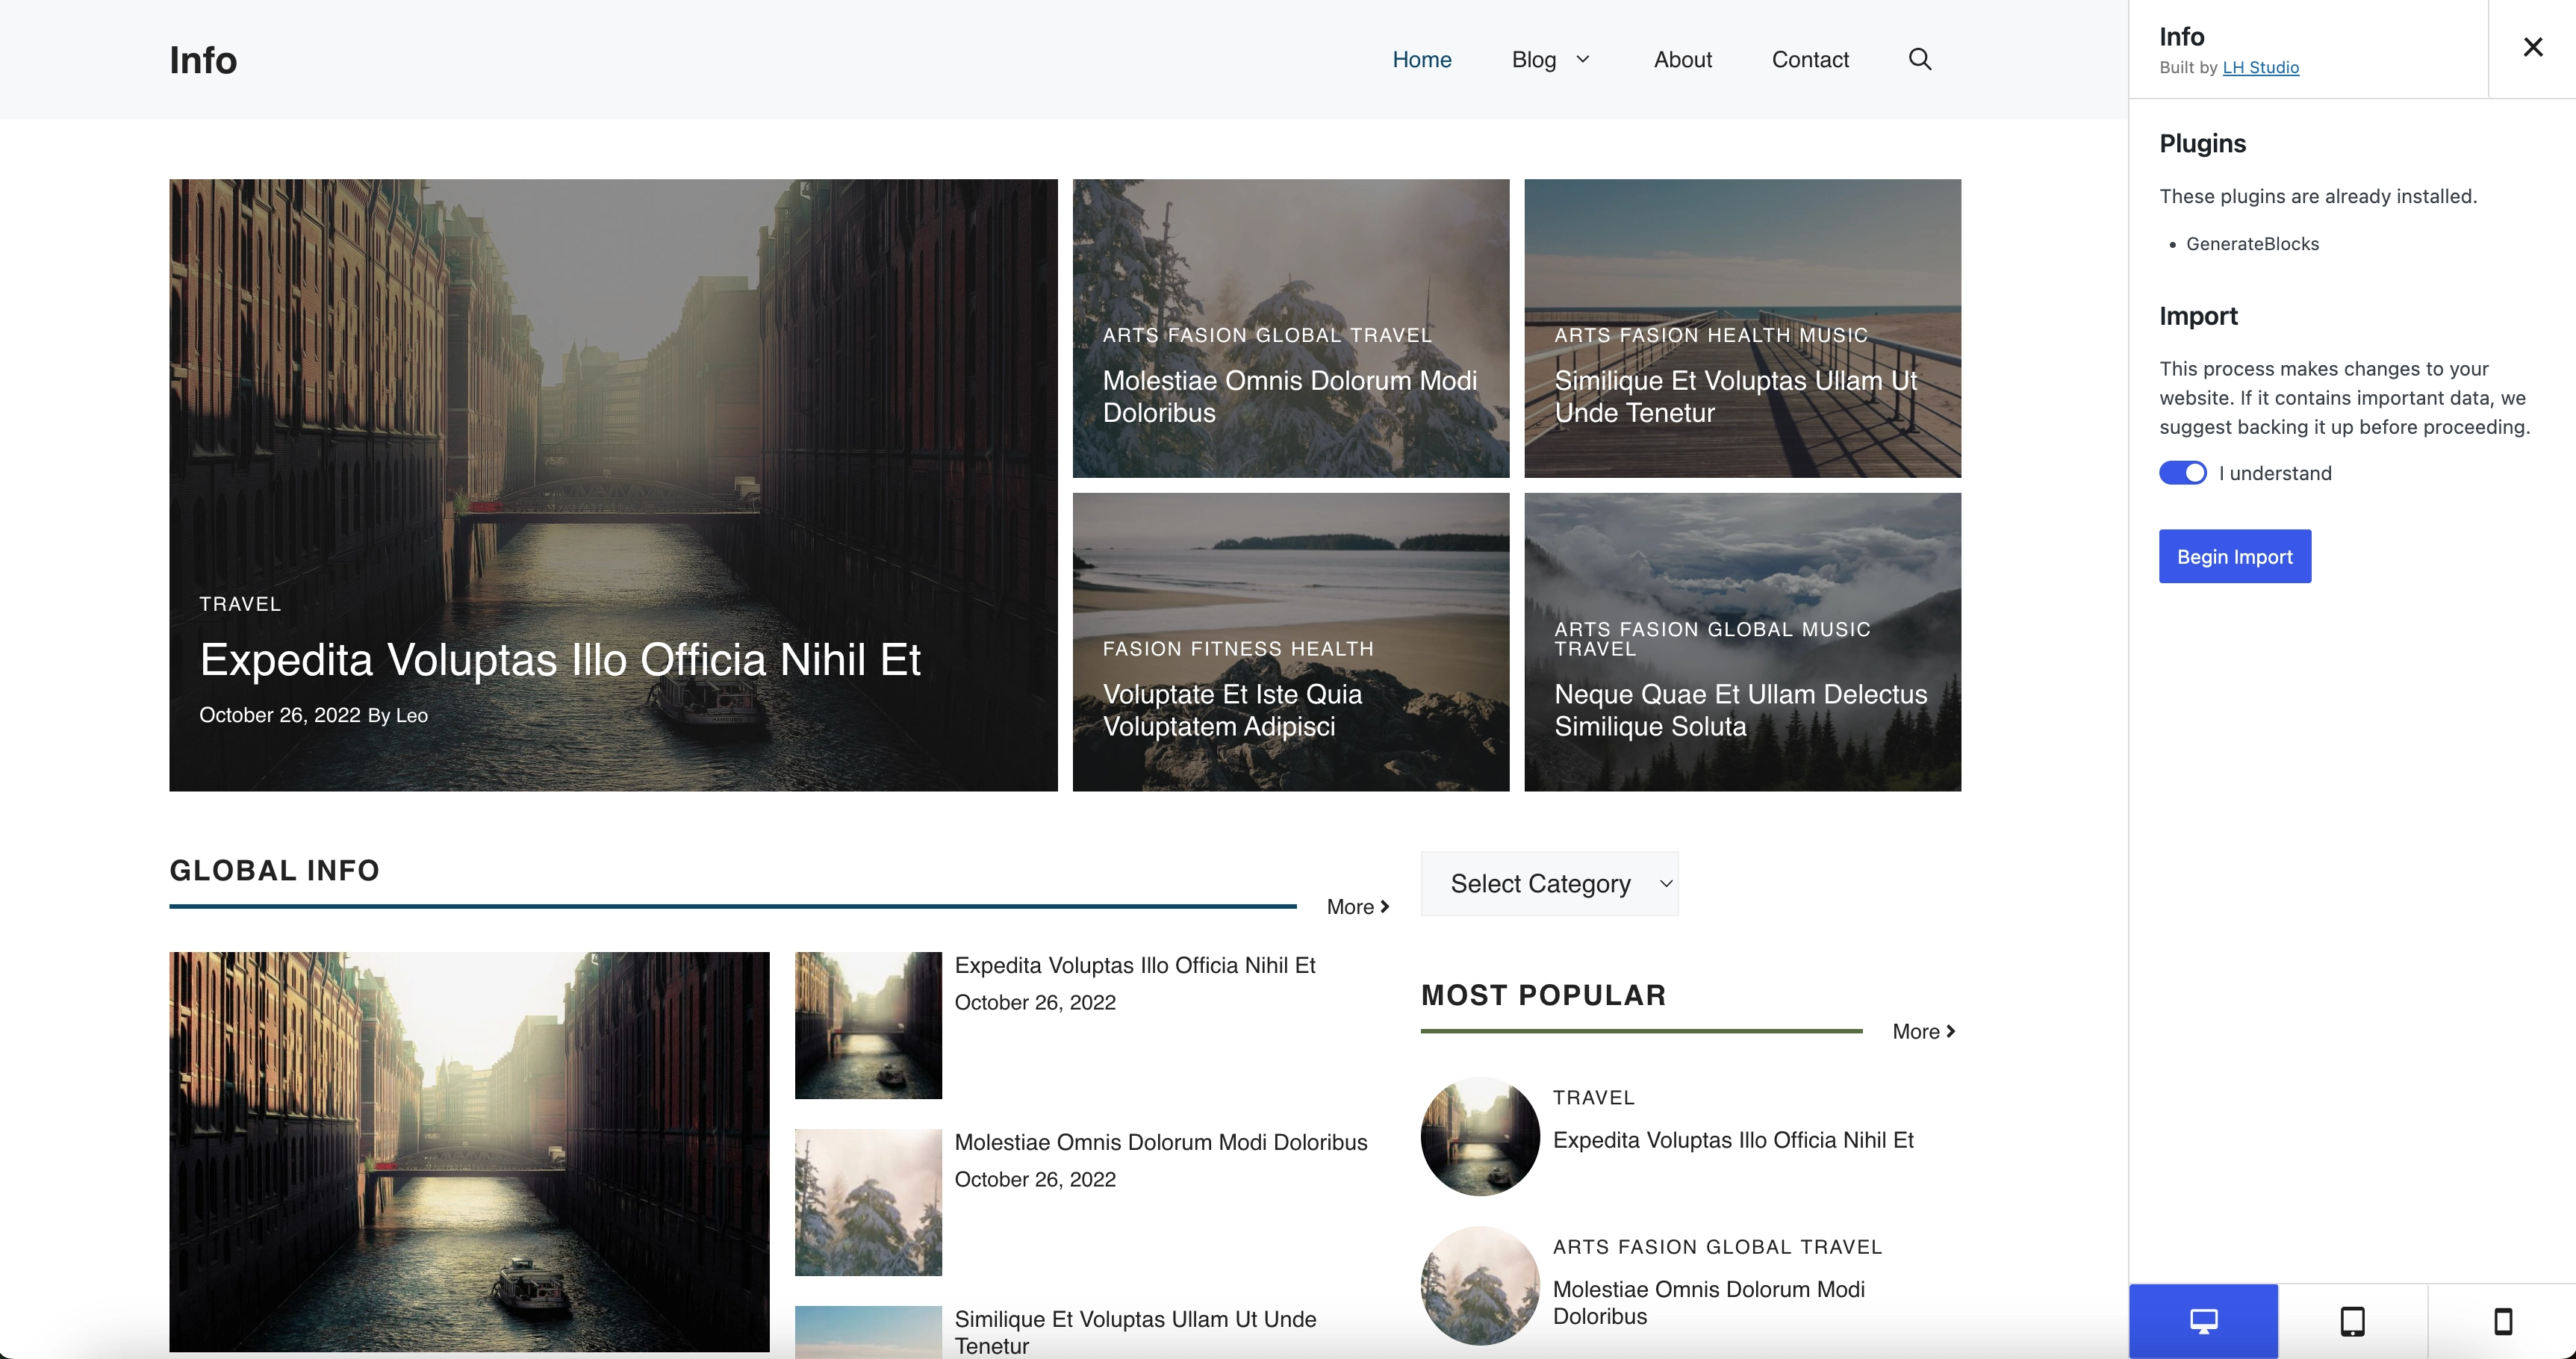This screenshot has height=1359, width=2576.
Task: Click the MOST POPULAR section heading
Action: click(1543, 995)
